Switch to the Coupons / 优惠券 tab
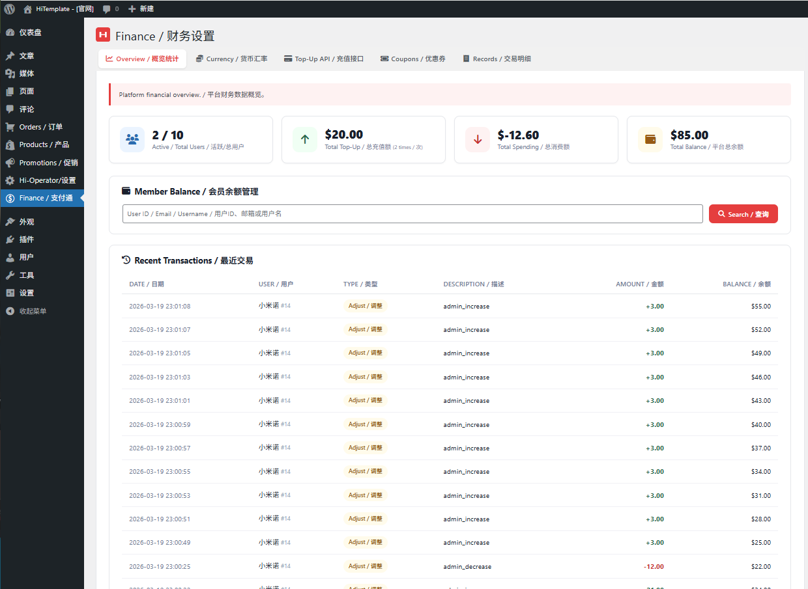808x589 pixels. tap(412, 58)
